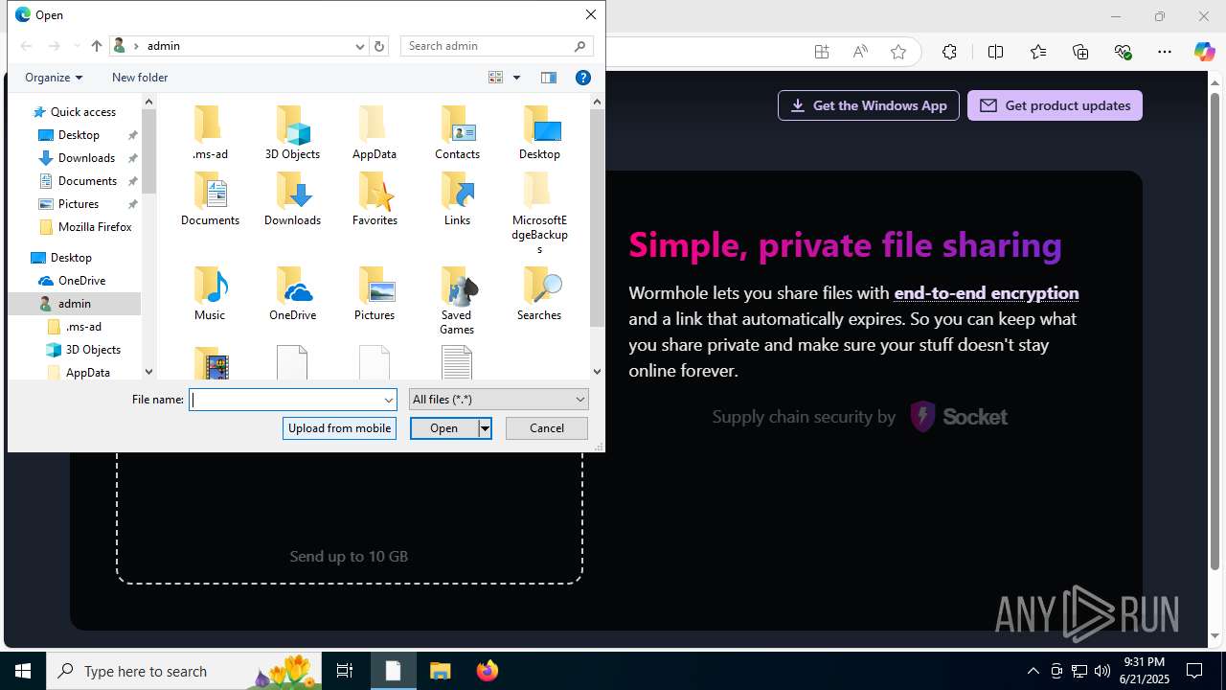Select the Documents folder in file list
Viewport: 1226px width, 690px height.
click(x=210, y=198)
